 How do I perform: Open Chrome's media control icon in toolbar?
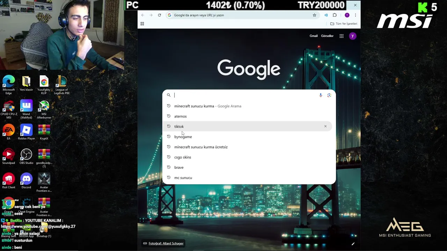point(326,15)
